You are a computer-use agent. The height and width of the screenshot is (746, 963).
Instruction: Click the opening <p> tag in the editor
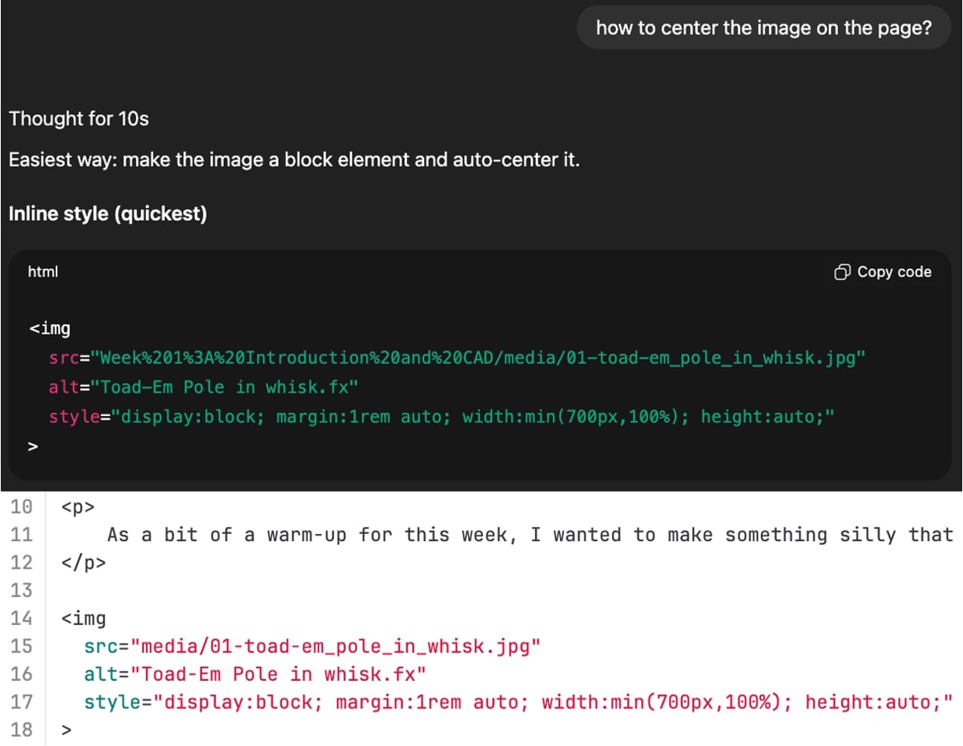78,507
